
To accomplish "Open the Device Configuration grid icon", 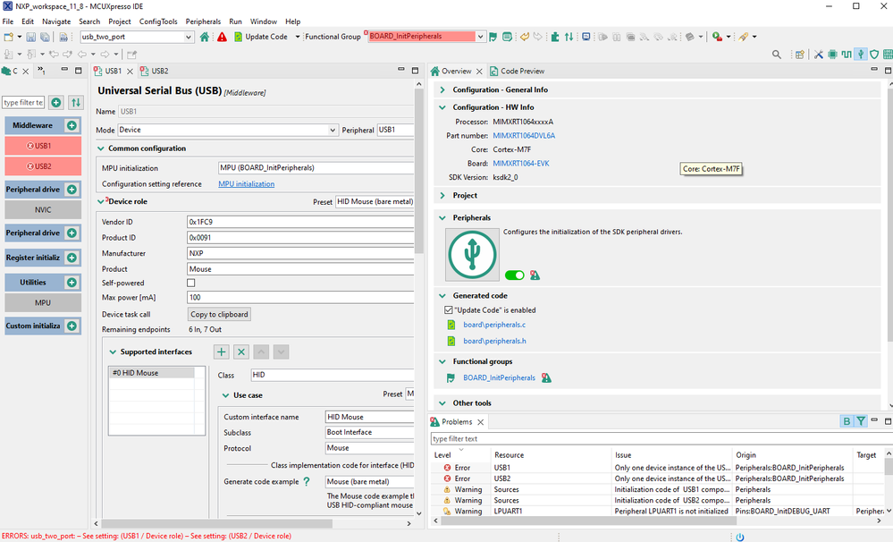I will click(x=888, y=55).
